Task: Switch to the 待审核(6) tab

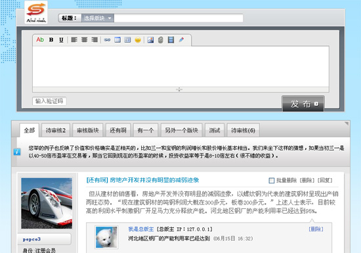Action: tap(243, 130)
